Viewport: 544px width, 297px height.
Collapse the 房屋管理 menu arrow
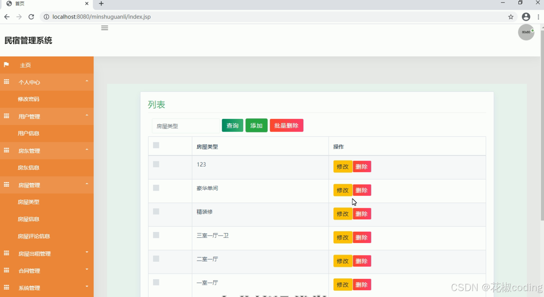[x=87, y=183]
